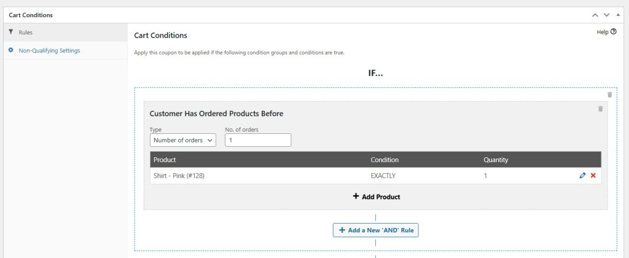Click the Cart Conditions panel title
Screen dimensions: 629x258
pos(31,15)
